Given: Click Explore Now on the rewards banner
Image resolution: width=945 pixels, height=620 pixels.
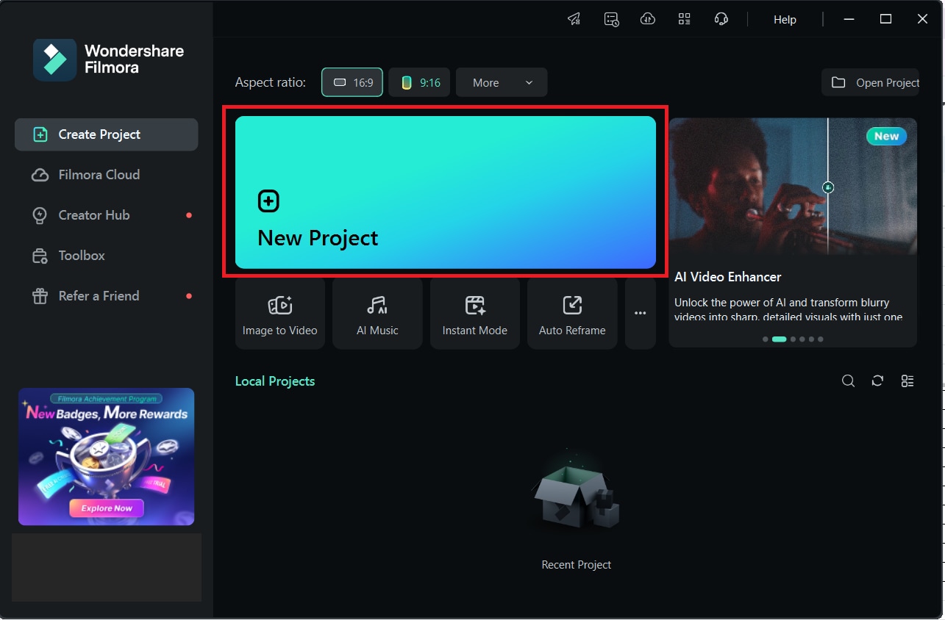Looking at the screenshot, I should click(107, 508).
